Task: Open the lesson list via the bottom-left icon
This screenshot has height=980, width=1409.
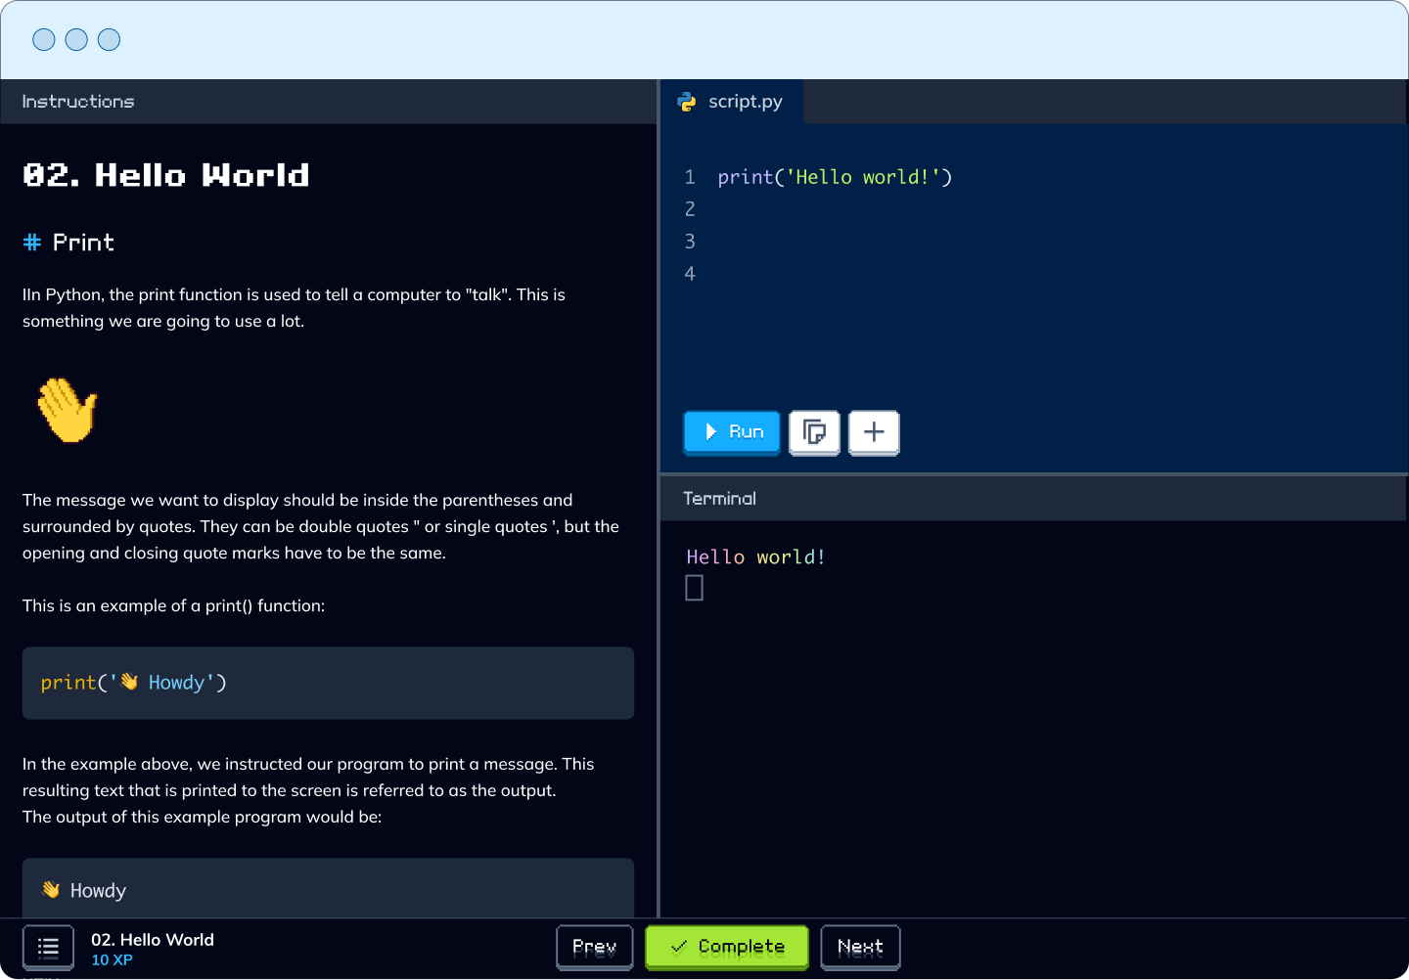Action: [48, 947]
